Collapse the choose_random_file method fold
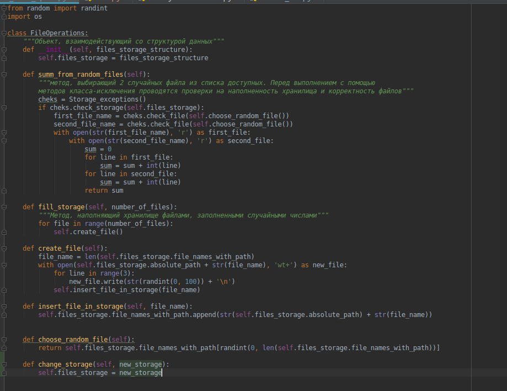The height and width of the screenshot is (391, 507). (4, 340)
